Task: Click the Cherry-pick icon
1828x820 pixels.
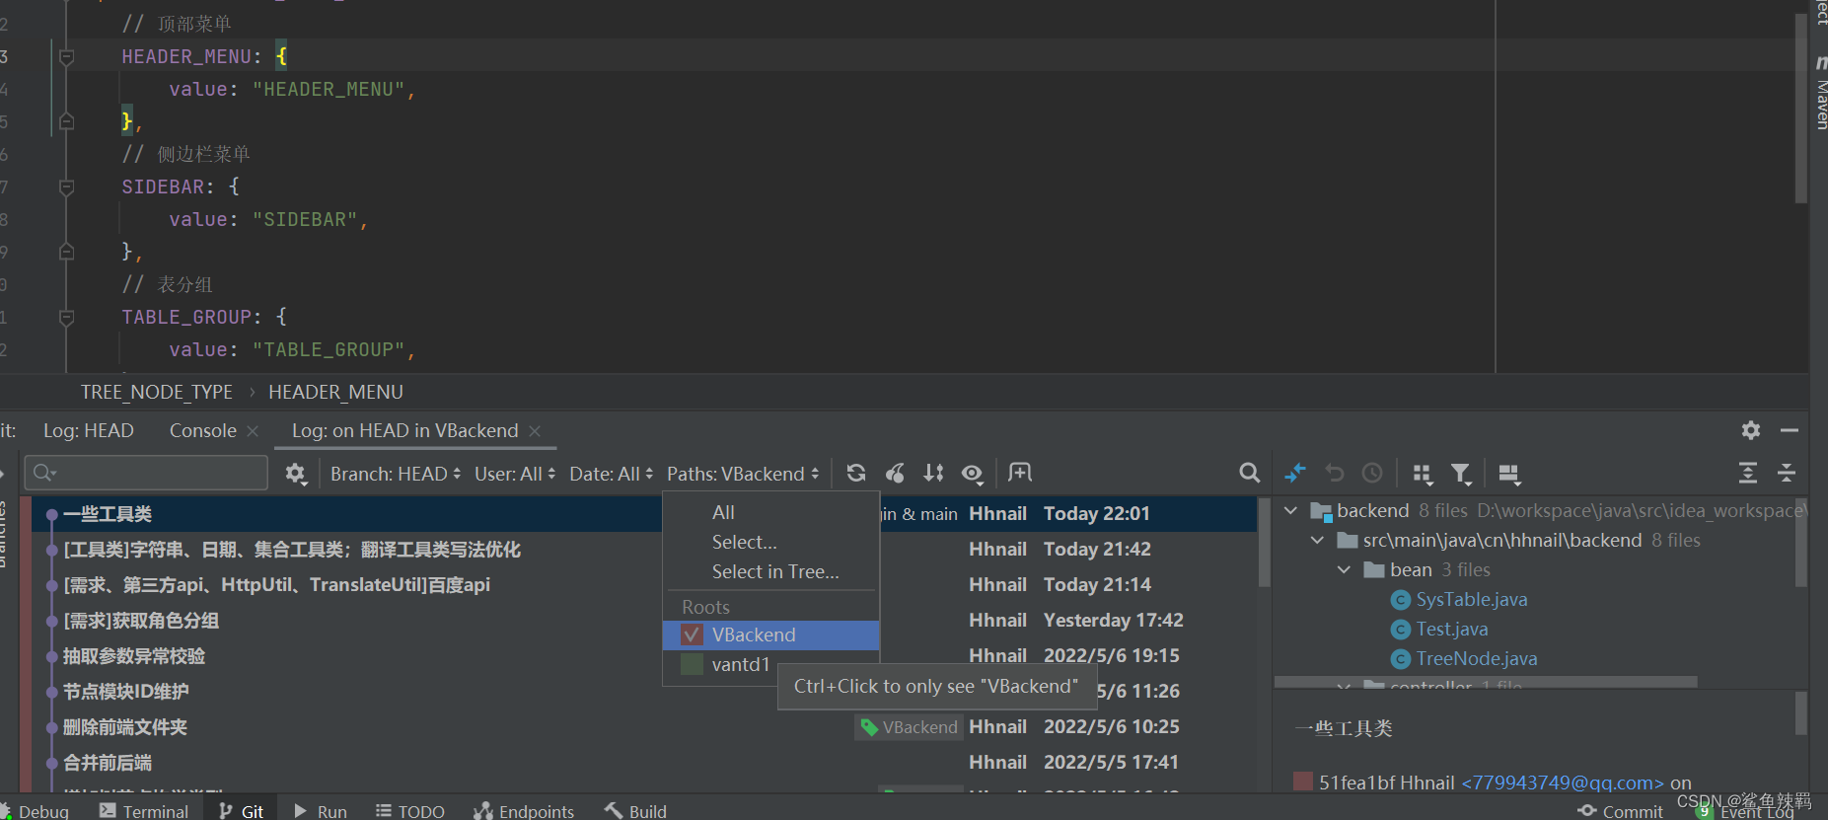Action: 895,473
